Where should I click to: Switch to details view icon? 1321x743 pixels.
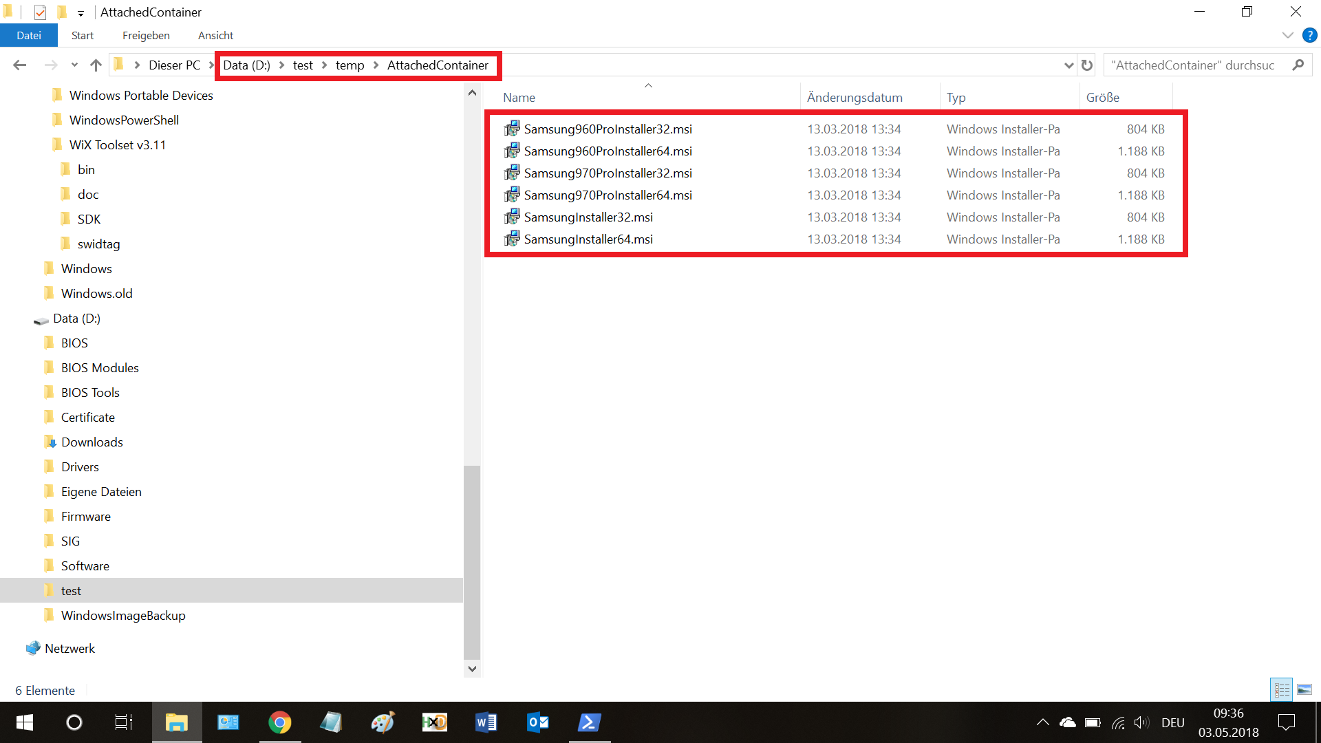pyautogui.click(x=1282, y=689)
